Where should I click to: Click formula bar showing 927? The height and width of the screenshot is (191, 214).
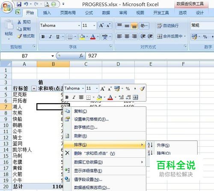pyautogui.click(x=150, y=56)
